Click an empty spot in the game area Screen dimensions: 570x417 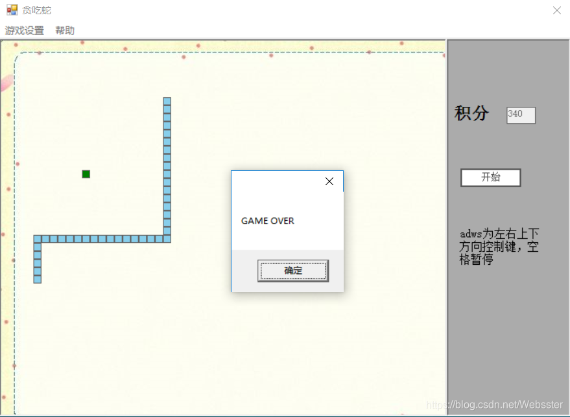292,343
